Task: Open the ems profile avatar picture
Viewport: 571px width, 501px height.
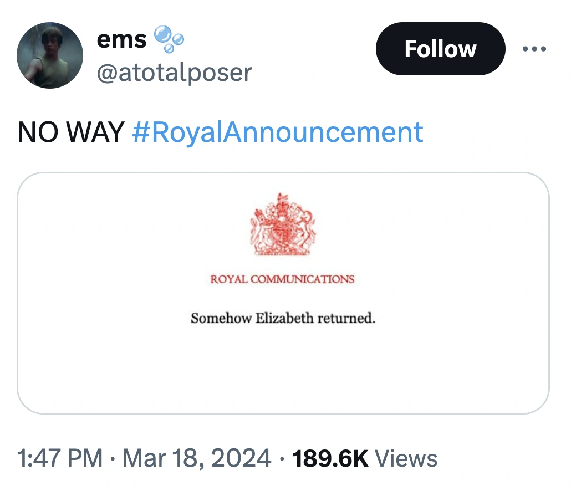Action: point(50,55)
